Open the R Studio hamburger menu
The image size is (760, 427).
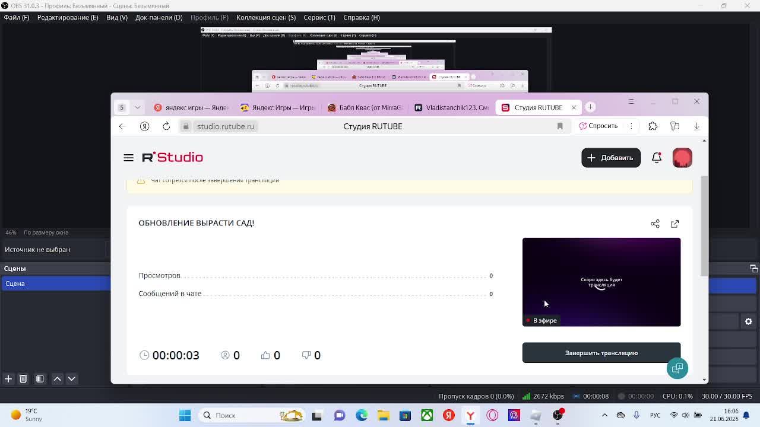pyautogui.click(x=128, y=158)
